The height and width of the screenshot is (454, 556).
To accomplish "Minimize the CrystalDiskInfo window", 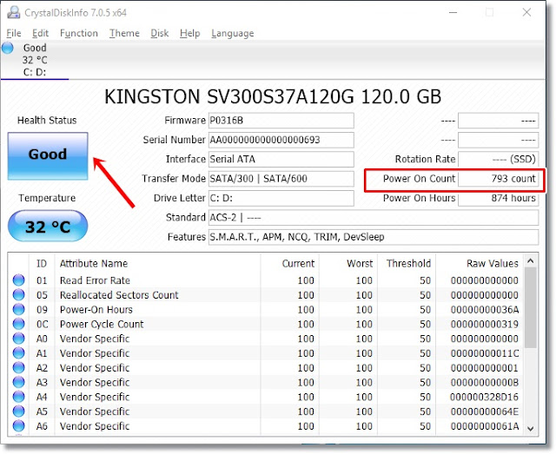I will pos(453,12).
